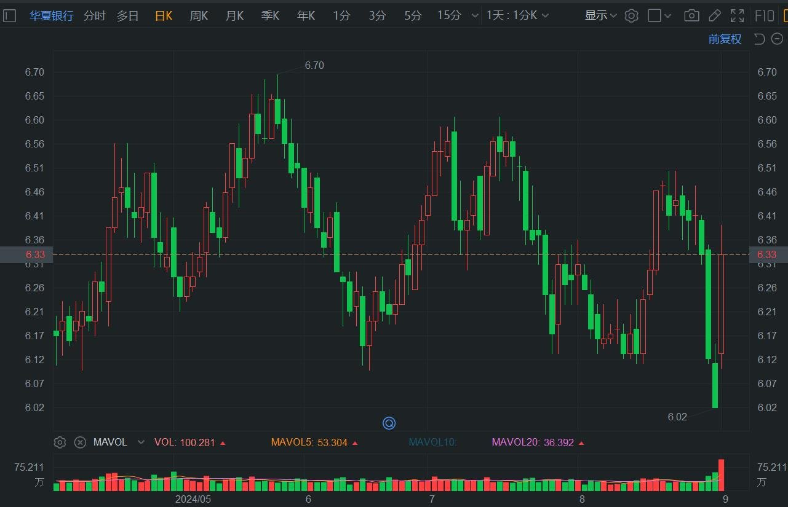
Task: Open the F10 company info panel
Action: pos(765,16)
